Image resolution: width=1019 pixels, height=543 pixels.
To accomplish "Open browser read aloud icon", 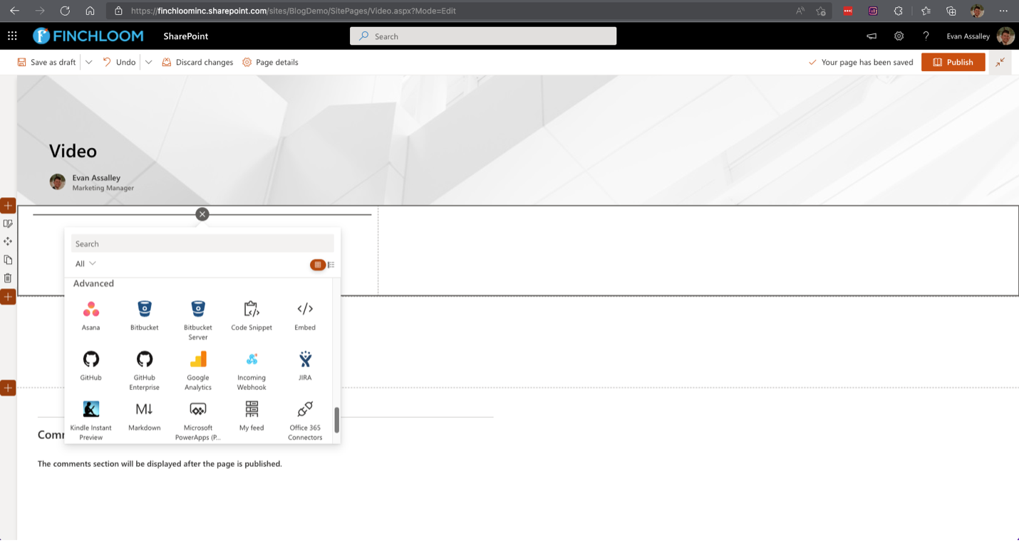I will point(800,11).
